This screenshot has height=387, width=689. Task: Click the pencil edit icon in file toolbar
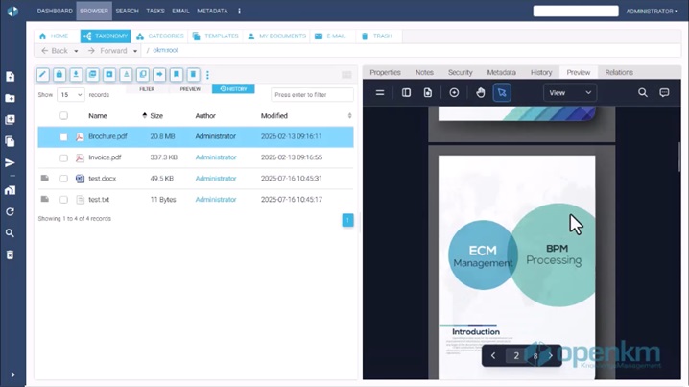coord(42,74)
